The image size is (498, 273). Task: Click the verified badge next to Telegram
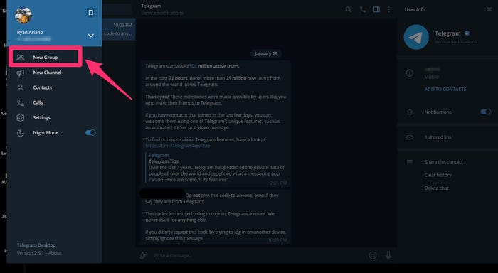coord(467,33)
